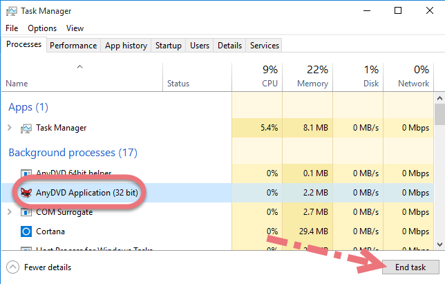The width and height of the screenshot is (445, 284).
Task: Click the End task button
Action: [x=410, y=267]
